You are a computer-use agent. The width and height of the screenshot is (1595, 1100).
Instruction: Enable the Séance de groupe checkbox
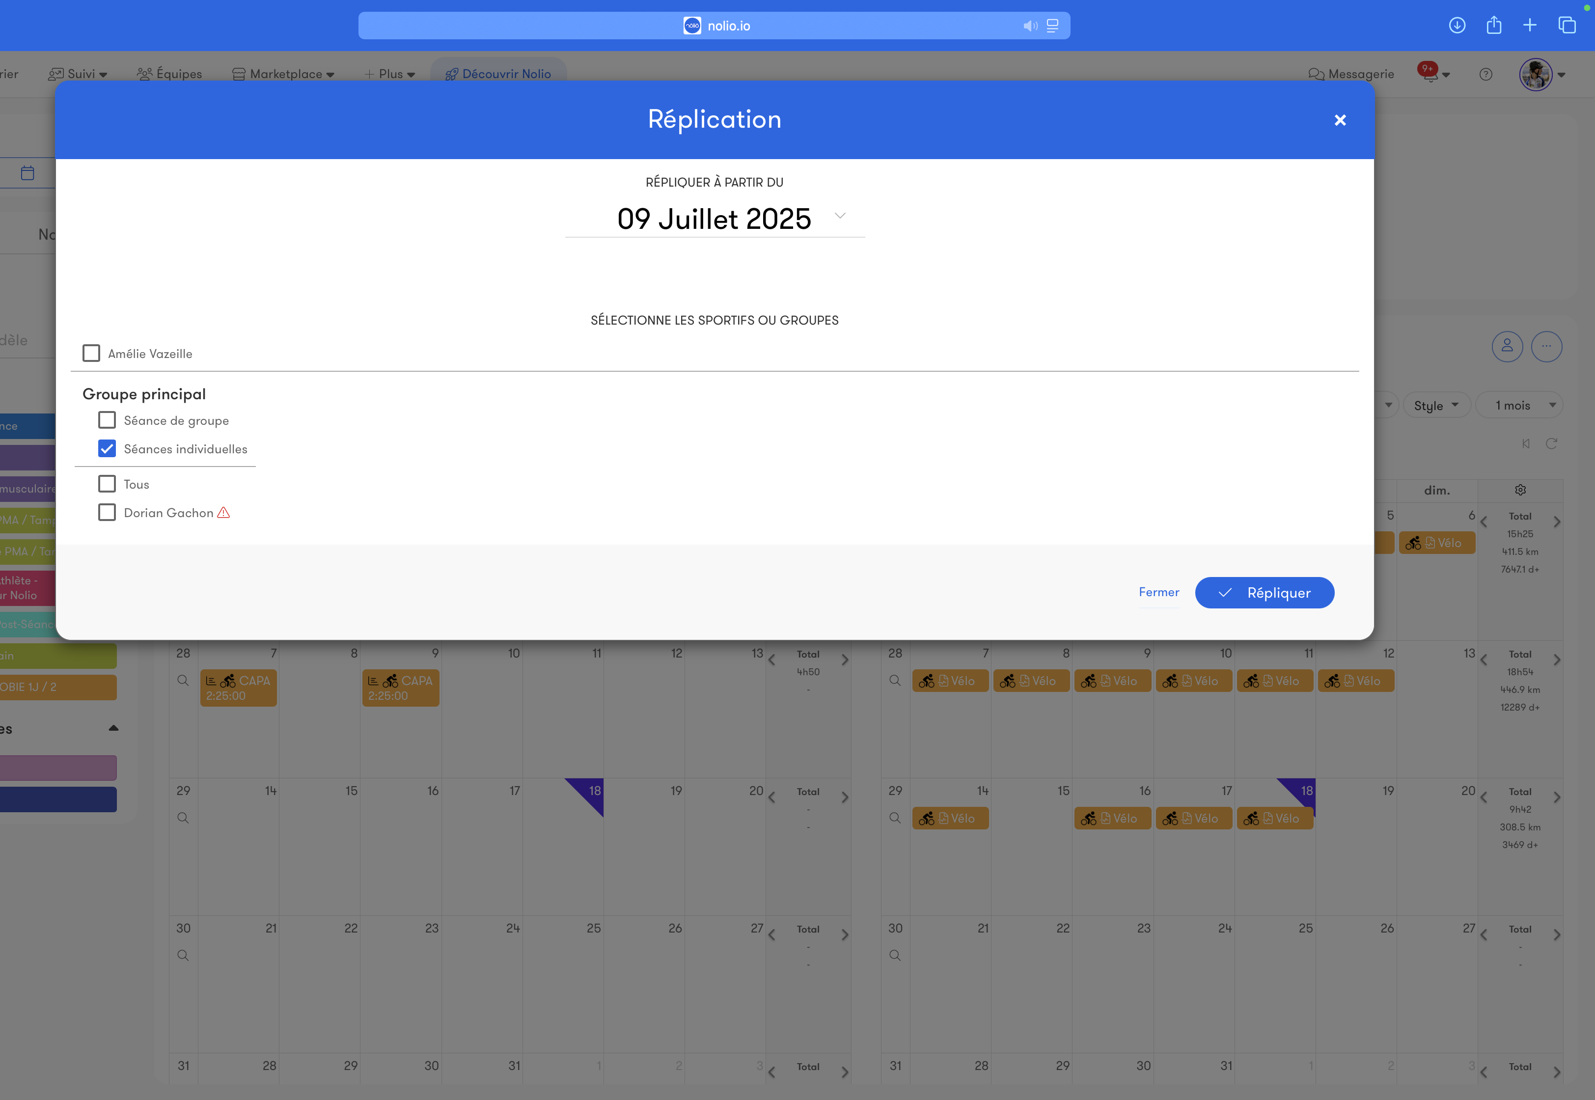point(107,420)
